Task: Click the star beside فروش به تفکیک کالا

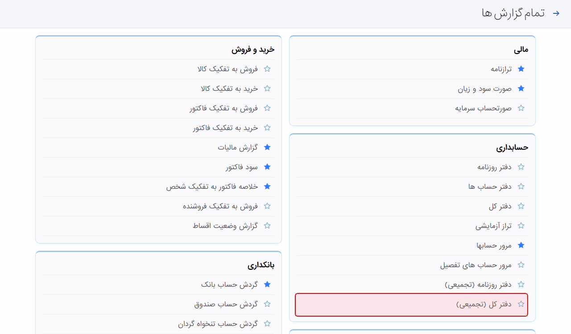Action: [x=267, y=69]
